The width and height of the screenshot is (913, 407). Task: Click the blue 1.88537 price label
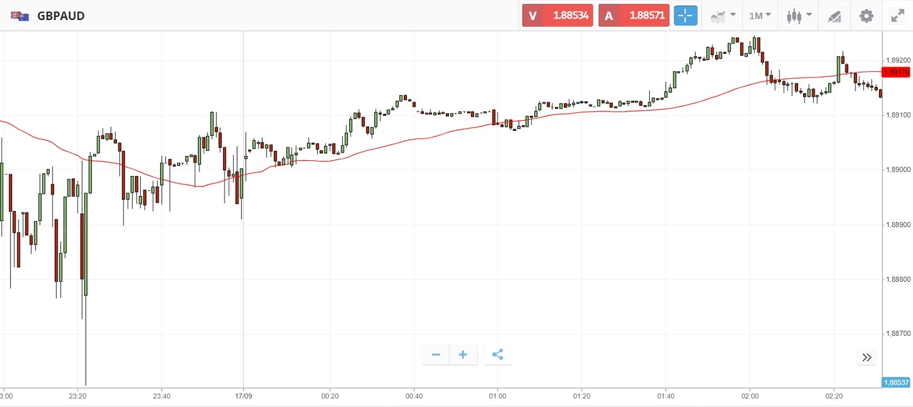(896, 383)
